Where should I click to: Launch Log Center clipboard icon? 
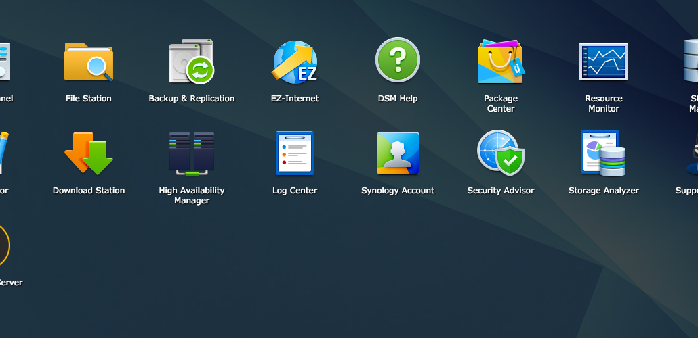(295, 153)
